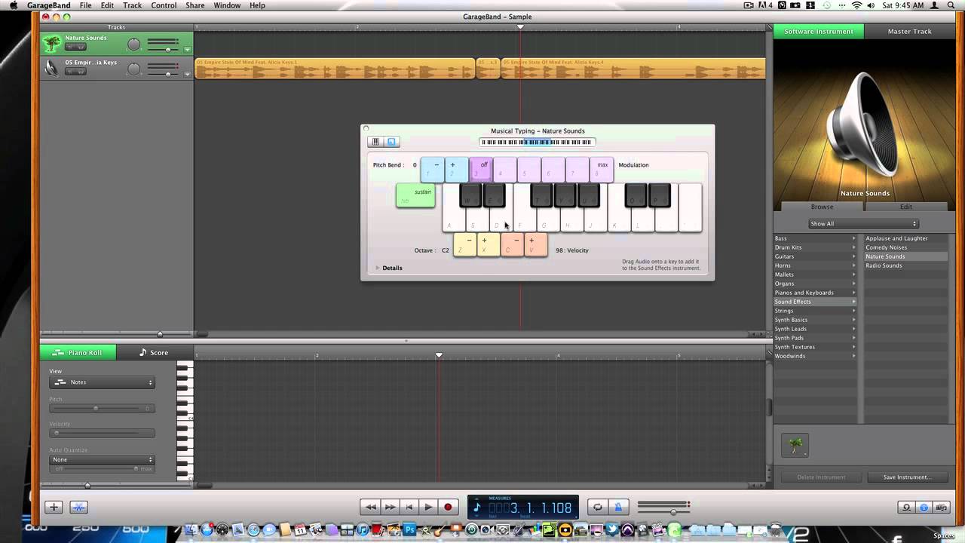The width and height of the screenshot is (965, 543).
Task: Click the red record button
Action: [448, 508]
